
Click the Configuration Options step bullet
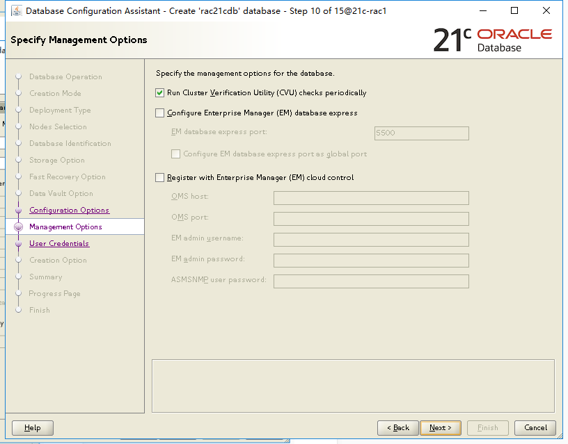(19, 210)
